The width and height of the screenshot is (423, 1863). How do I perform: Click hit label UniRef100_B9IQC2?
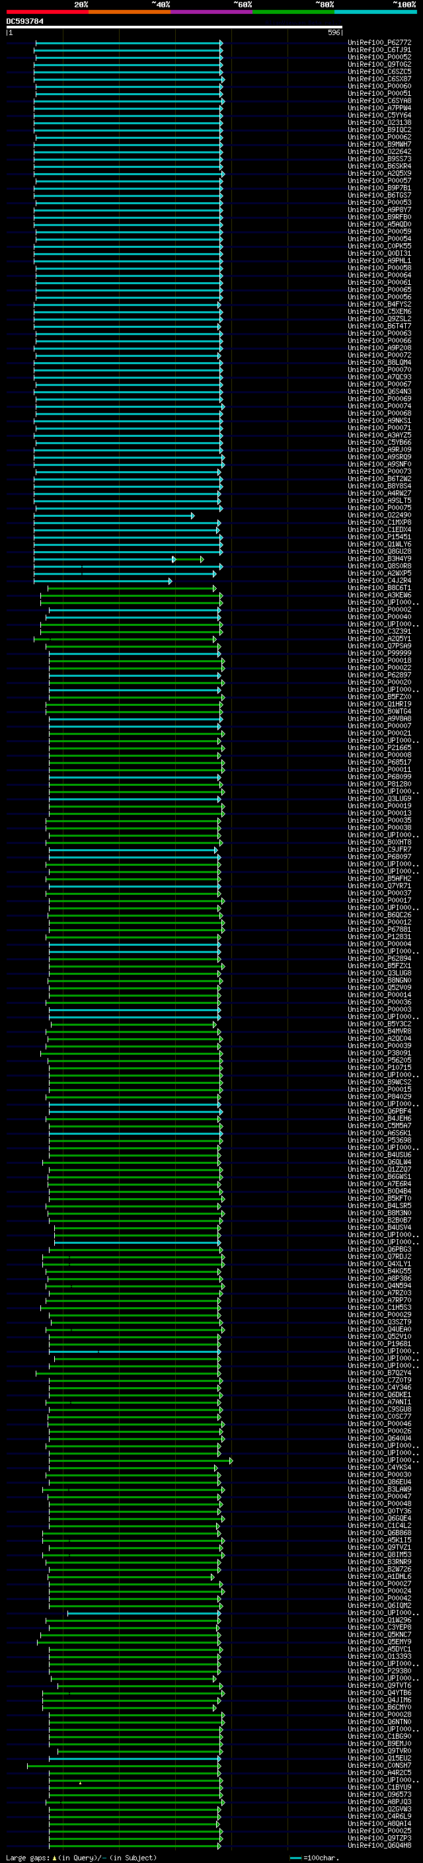point(379,130)
